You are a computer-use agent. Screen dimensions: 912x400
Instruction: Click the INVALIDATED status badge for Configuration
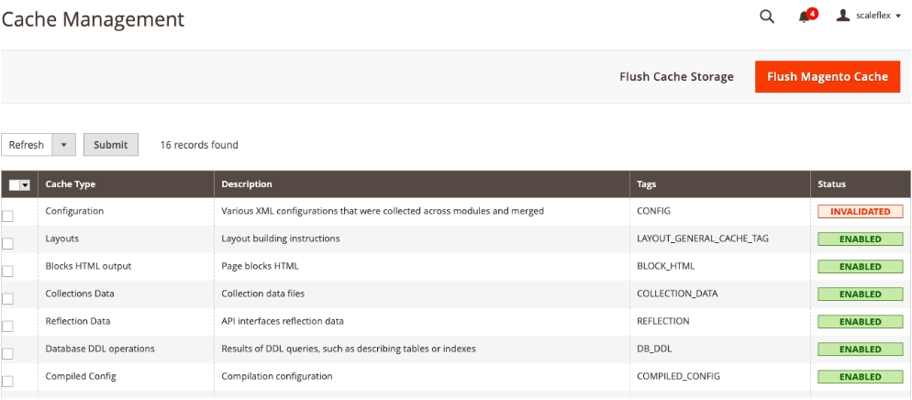860,212
